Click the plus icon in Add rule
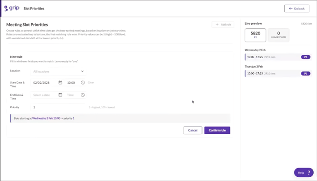This screenshot has height=181, width=317. click(x=217, y=25)
